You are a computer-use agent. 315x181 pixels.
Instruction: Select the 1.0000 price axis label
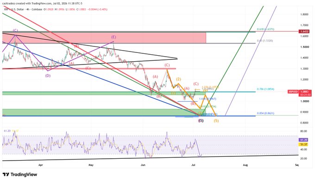(x=304, y=101)
